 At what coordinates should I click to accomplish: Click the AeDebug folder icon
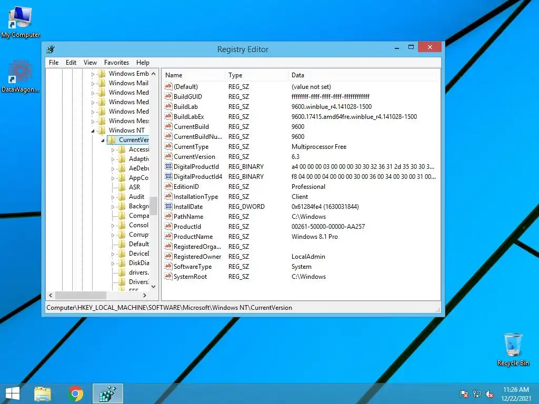click(122, 168)
